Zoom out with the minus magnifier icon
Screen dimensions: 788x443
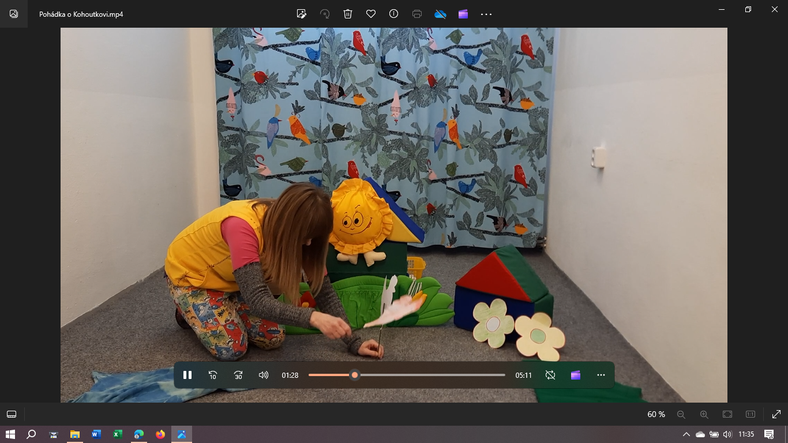[x=681, y=414]
